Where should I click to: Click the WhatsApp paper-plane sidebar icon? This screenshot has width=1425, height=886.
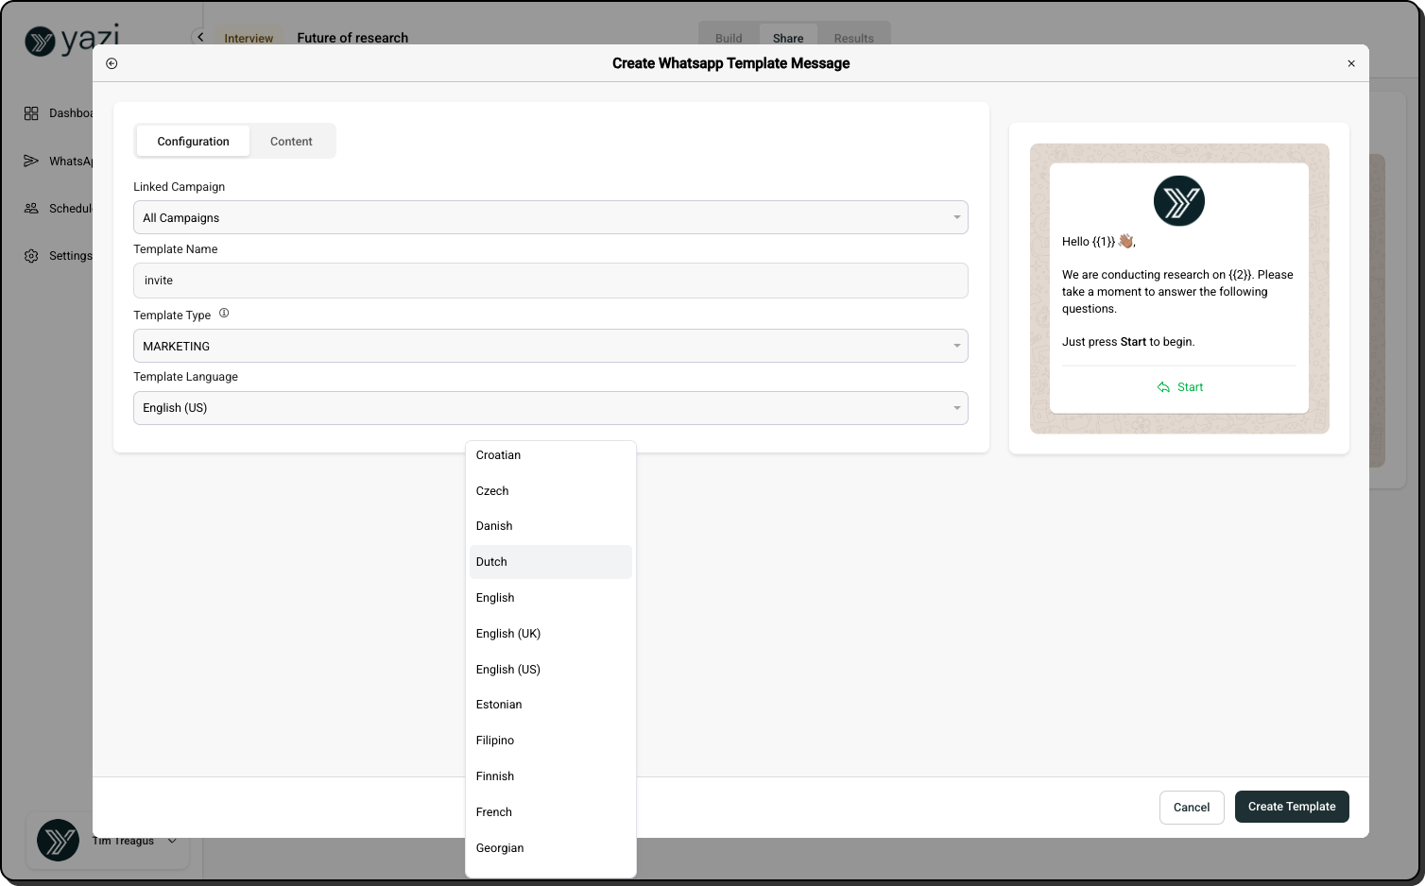pos(31,161)
